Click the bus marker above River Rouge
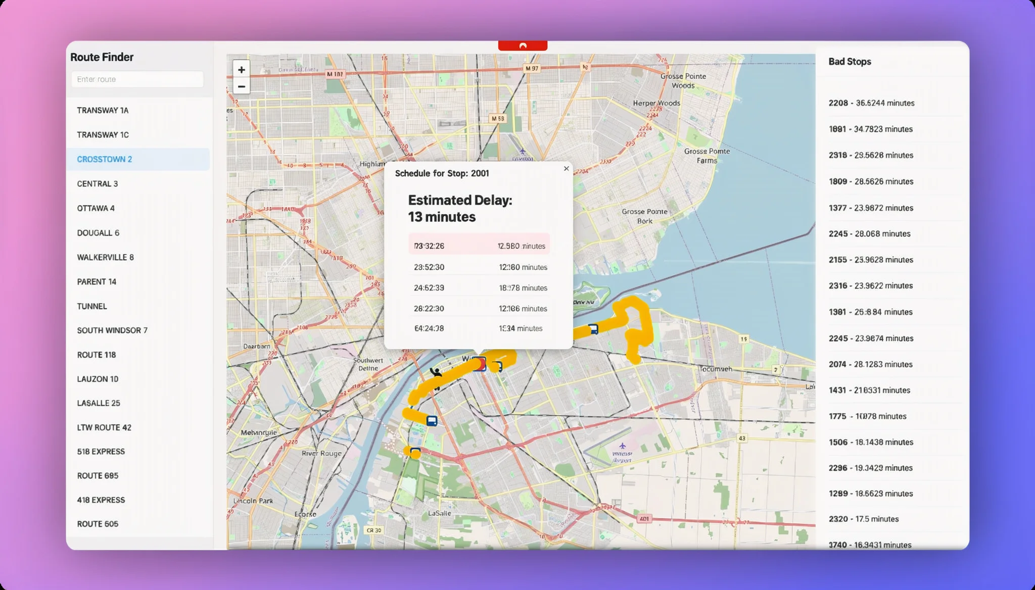The width and height of the screenshot is (1035, 590). pos(432,420)
